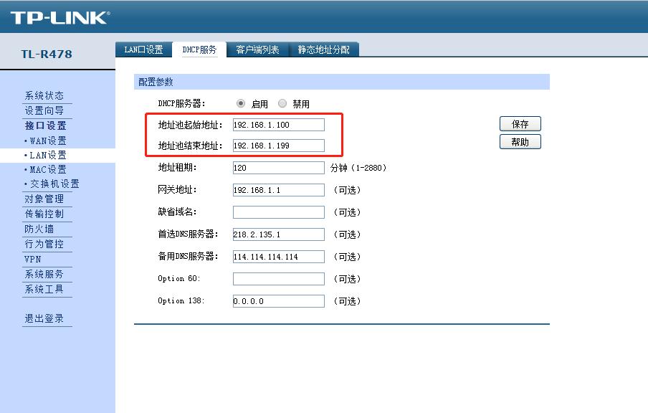Expand the 接口设置 sidebar section
648x413 pixels.
pos(42,124)
